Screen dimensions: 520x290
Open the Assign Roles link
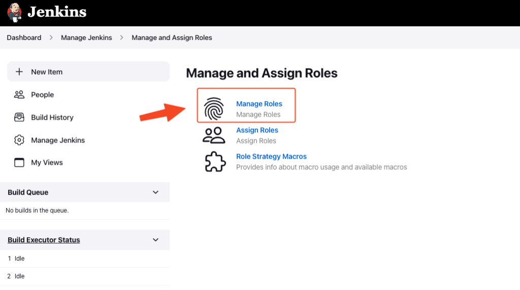[x=257, y=130]
